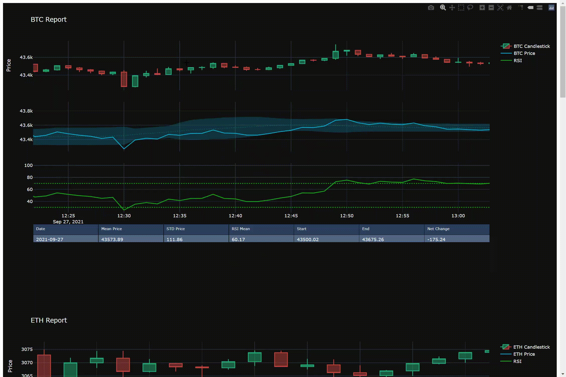Toggle BTC Price legend entry

tap(524, 53)
